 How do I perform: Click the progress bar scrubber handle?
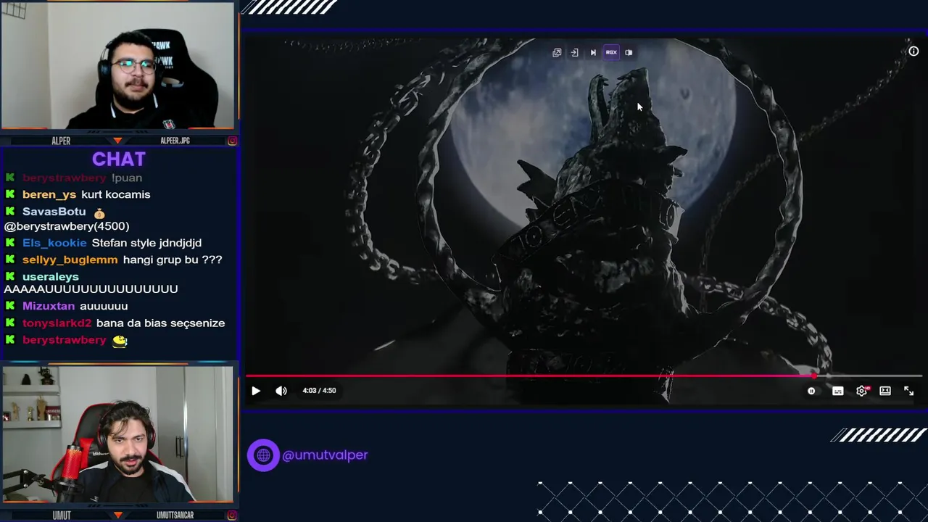click(x=813, y=376)
